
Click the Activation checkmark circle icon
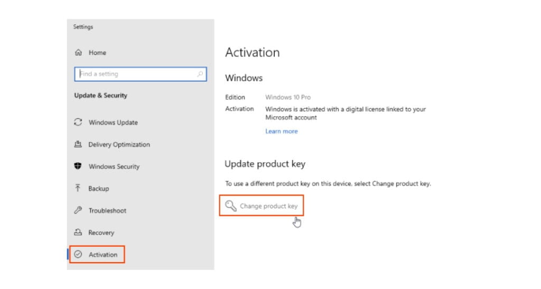pos(78,255)
